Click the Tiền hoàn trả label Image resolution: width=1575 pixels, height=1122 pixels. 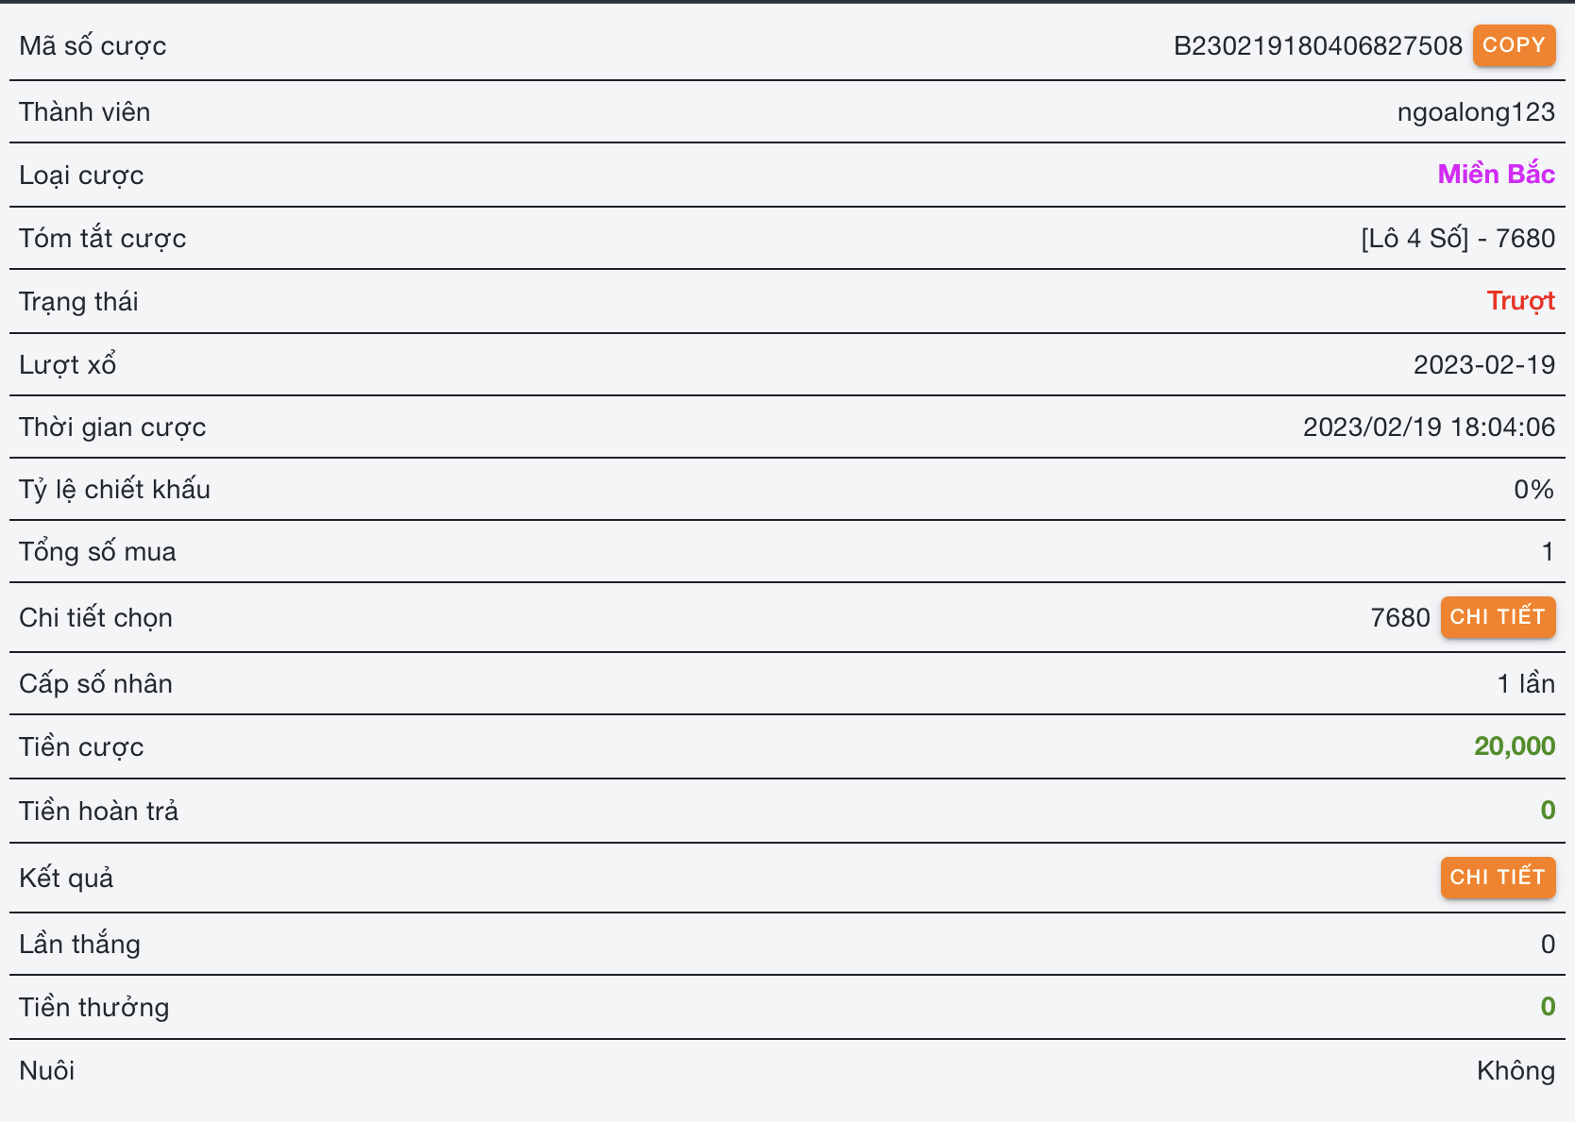(98, 812)
